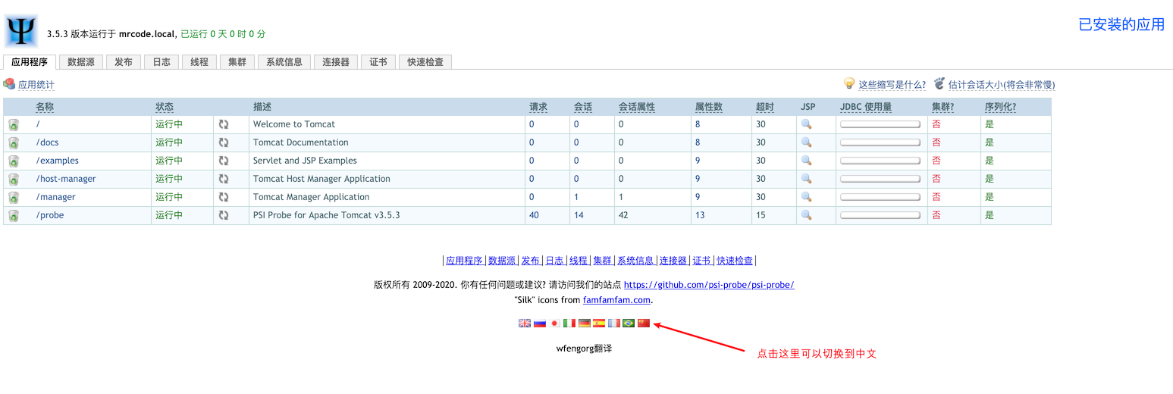Visit the psi-probe GitHub link
This screenshot has width=1173, height=394.
pyautogui.click(x=709, y=285)
